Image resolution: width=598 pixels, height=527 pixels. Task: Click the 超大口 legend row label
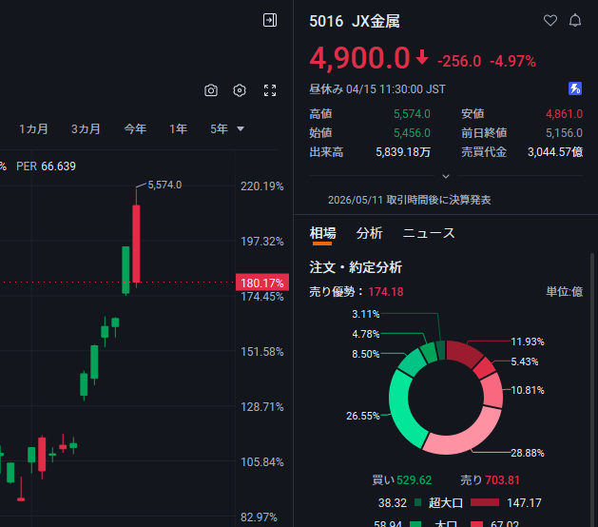(446, 503)
